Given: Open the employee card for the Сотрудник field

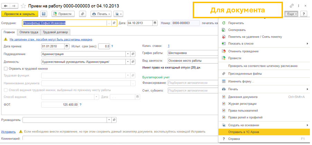Looking at the screenshot, I should click(x=114, y=23).
